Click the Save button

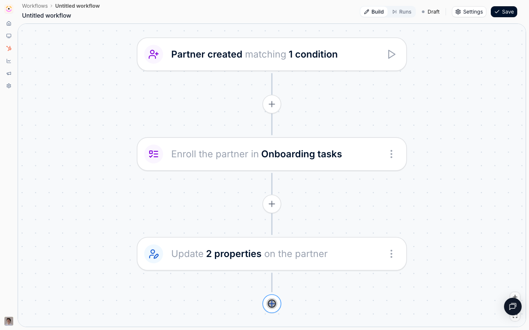[504, 12]
